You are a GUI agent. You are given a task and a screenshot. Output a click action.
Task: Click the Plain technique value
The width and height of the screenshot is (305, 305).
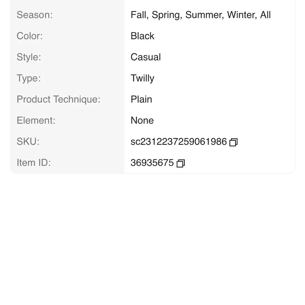142,99
